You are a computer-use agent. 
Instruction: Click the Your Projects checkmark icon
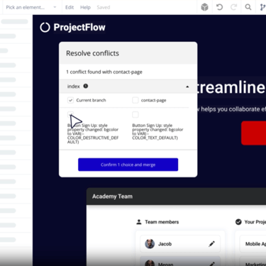[238, 222]
